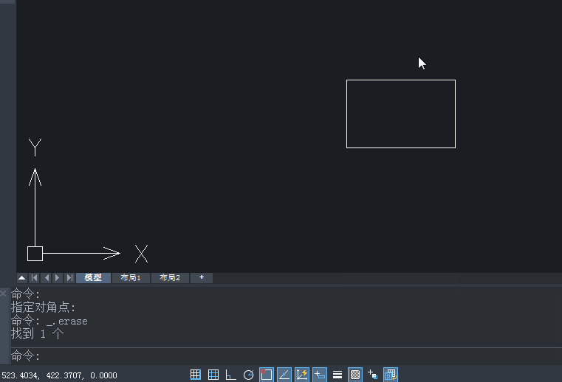The image size is (562, 382).
Task: Enable ortho mode icon
Action: pos(231,375)
